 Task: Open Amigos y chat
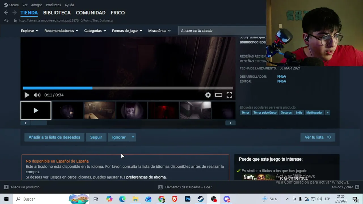(x=345, y=187)
